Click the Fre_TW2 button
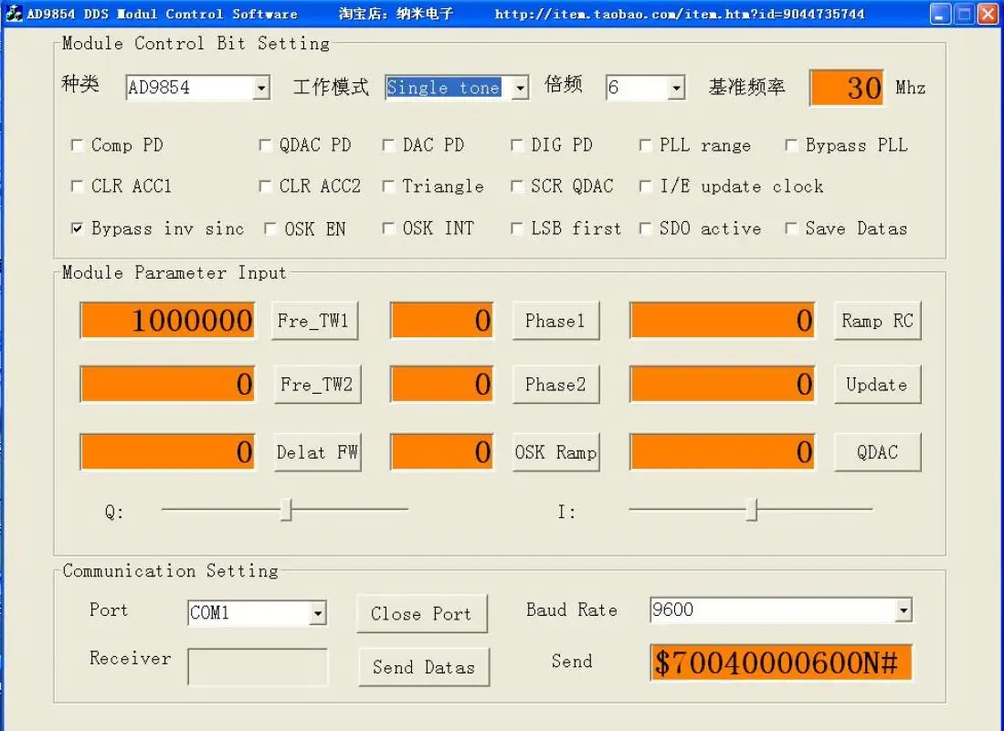Viewport: 1004px width, 731px height. click(x=318, y=385)
